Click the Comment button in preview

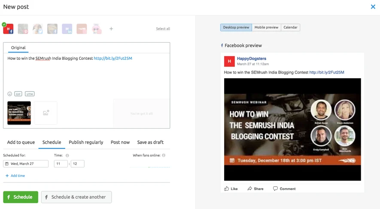(284, 189)
